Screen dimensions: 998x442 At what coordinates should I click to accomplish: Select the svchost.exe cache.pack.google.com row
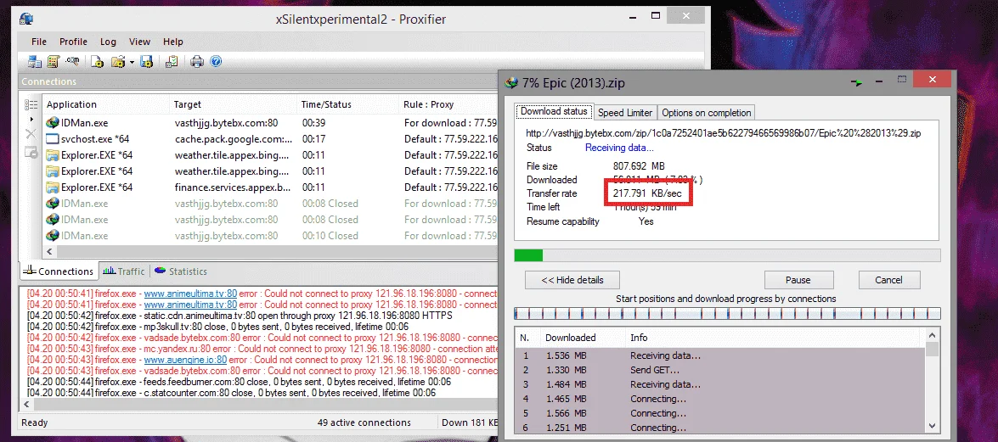pos(271,138)
